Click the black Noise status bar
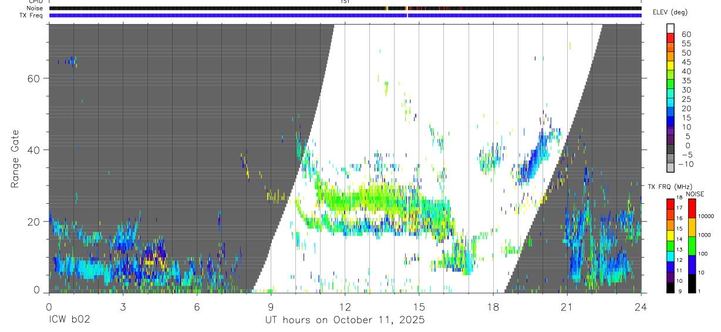The image size is (721, 332). [x=345, y=8]
